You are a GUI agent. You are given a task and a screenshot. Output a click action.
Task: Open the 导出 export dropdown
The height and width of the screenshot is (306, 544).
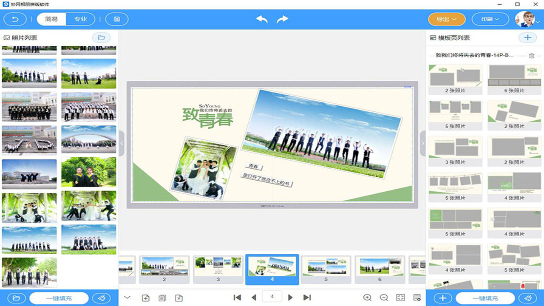tap(447, 19)
